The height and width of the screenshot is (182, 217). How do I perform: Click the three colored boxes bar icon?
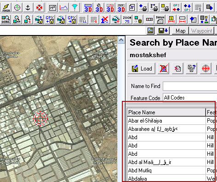tap(149, 19)
